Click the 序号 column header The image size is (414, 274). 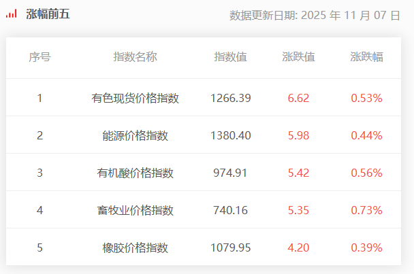coord(40,57)
